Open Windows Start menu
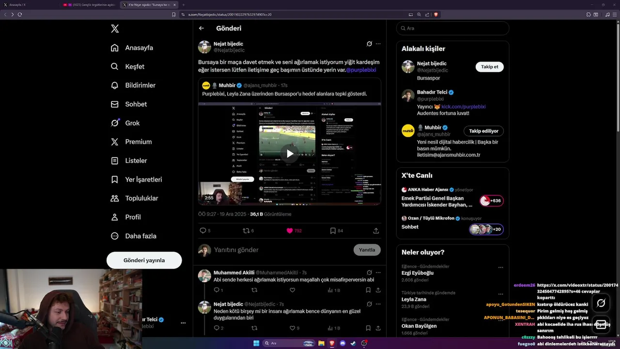Image resolution: width=620 pixels, height=349 pixels. tap(256, 343)
